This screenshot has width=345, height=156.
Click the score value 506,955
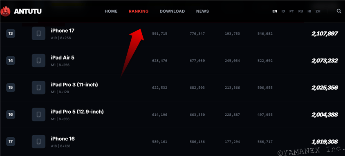[265, 88]
